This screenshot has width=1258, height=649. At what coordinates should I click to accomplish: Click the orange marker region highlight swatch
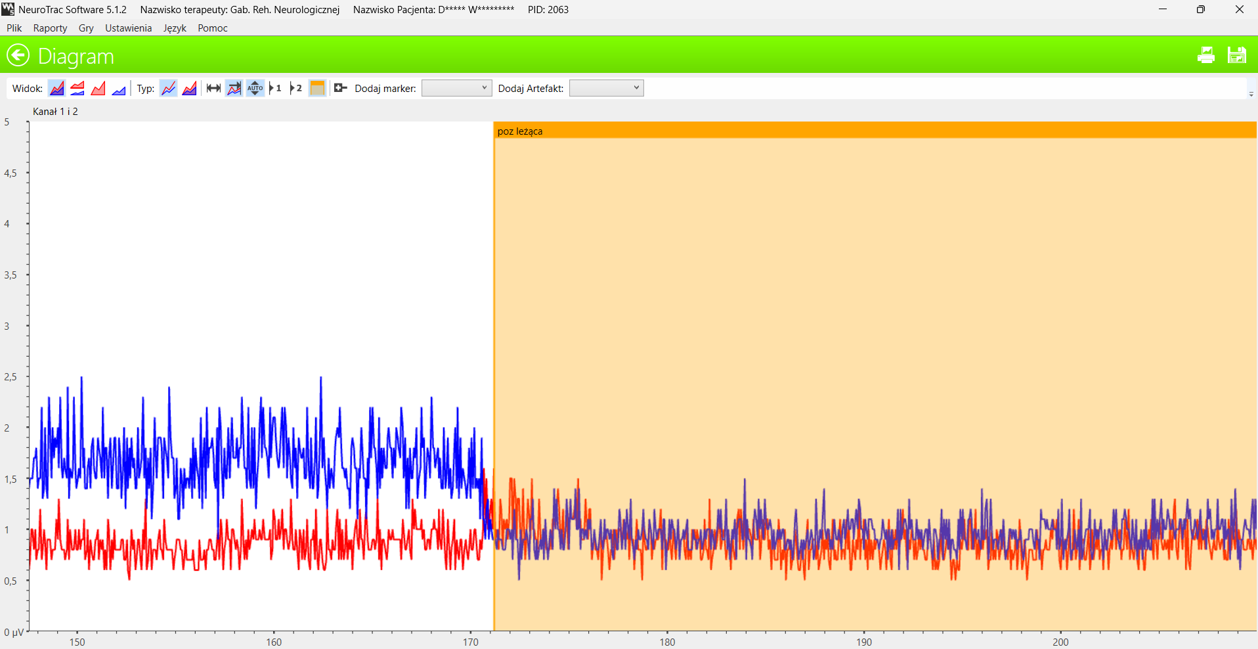click(317, 88)
